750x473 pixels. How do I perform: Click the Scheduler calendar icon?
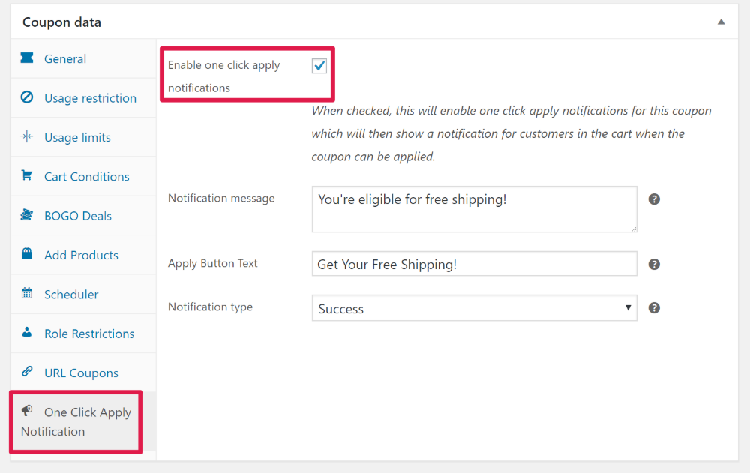click(x=27, y=292)
